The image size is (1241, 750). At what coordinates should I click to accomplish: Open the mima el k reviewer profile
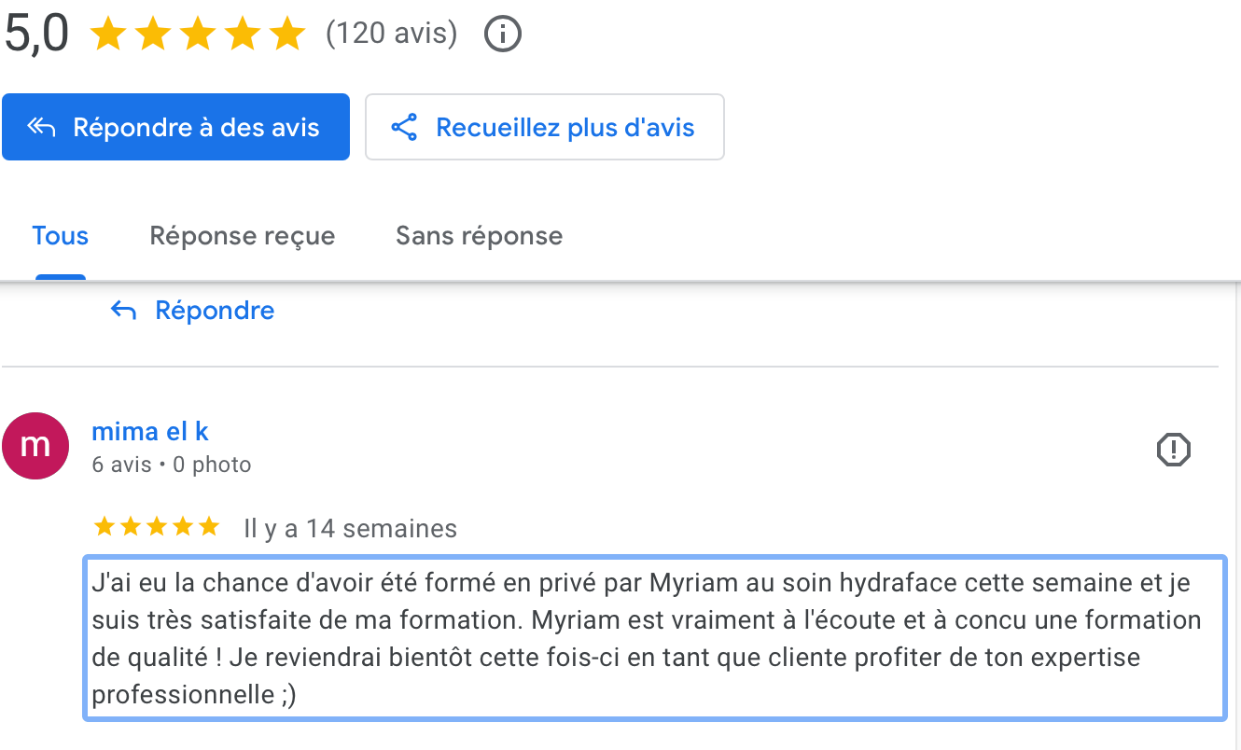[150, 431]
